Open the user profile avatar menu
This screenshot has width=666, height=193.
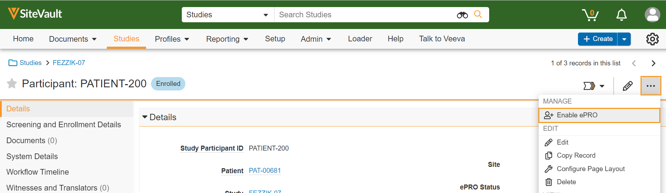pyautogui.click(x=652, y=15)
